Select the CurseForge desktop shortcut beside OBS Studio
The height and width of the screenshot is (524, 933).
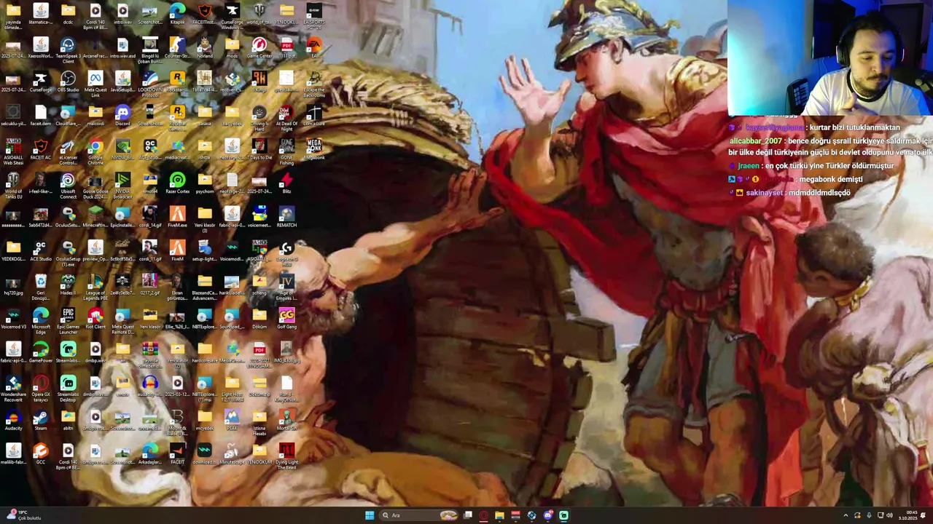[x=41, y=82]
